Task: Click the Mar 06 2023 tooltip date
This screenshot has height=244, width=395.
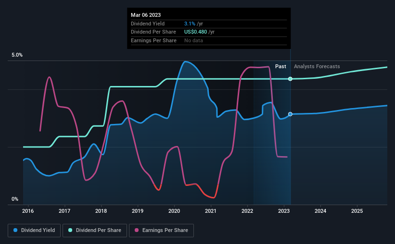Action: 146,15
